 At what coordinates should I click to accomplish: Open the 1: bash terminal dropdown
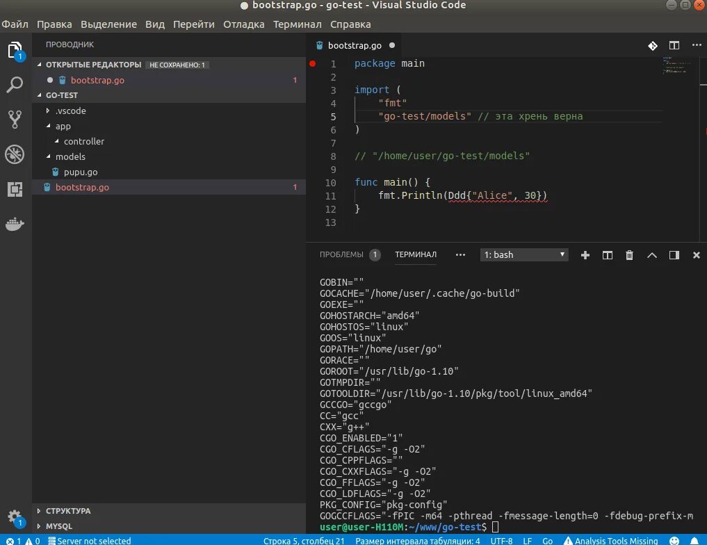point(524,254)
